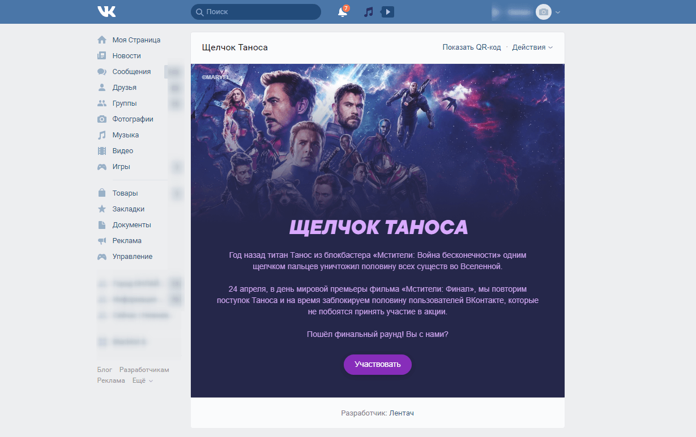Click the profile avatar camera icon
This screenshot has width=696, height=437.
point(544,12)
